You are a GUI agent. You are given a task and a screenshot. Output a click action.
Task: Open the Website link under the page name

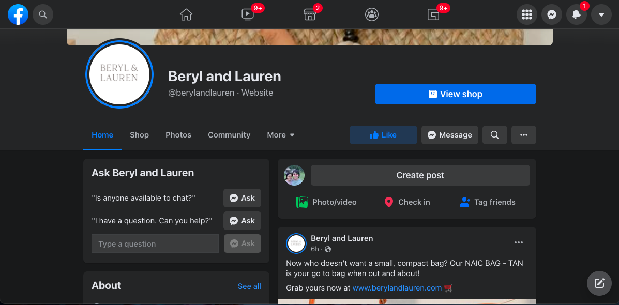tap(258, 93)
